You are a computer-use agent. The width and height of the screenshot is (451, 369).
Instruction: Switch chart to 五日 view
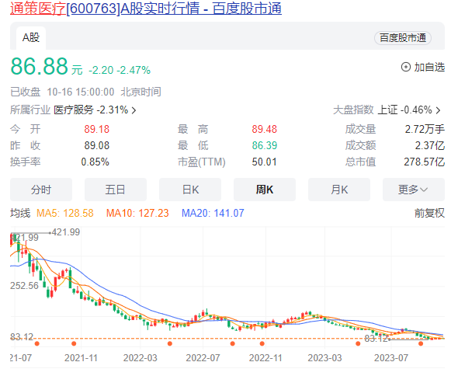point(116,190)
